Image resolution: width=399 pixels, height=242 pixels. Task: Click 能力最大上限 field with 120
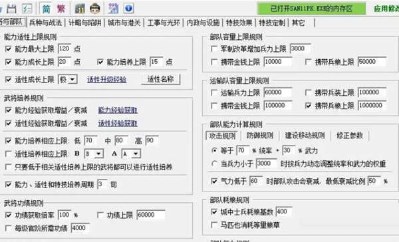coord(65,49)
